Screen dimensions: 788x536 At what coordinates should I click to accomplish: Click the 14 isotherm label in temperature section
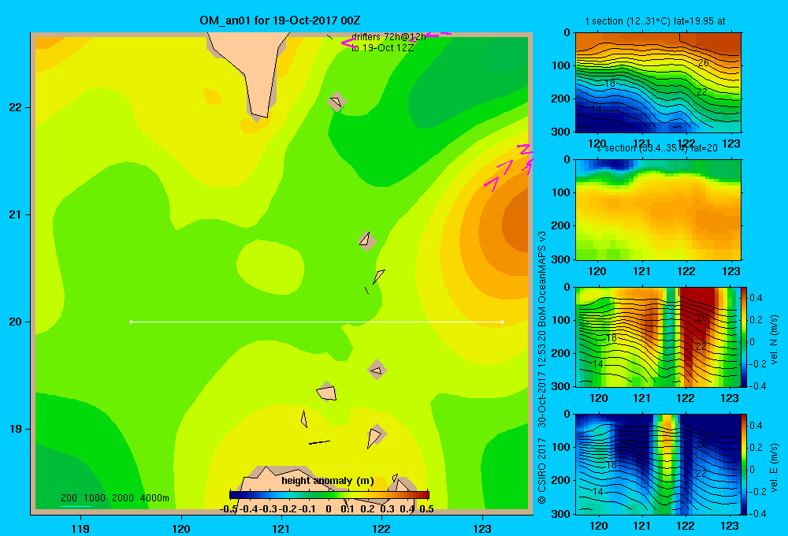coord(597,109)
